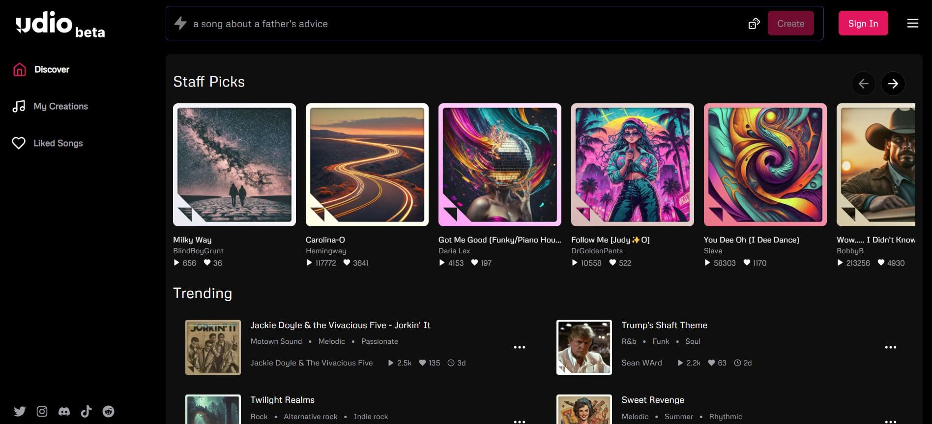Click the dice randomize prompt icon
This screenshot has height=424, width=932.
point(754,23)
